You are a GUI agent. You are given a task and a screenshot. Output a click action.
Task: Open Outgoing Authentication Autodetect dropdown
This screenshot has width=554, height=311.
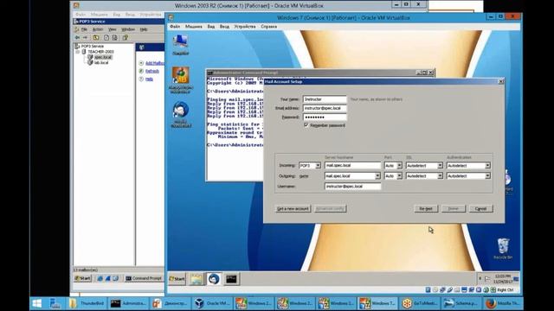(468, 175)
